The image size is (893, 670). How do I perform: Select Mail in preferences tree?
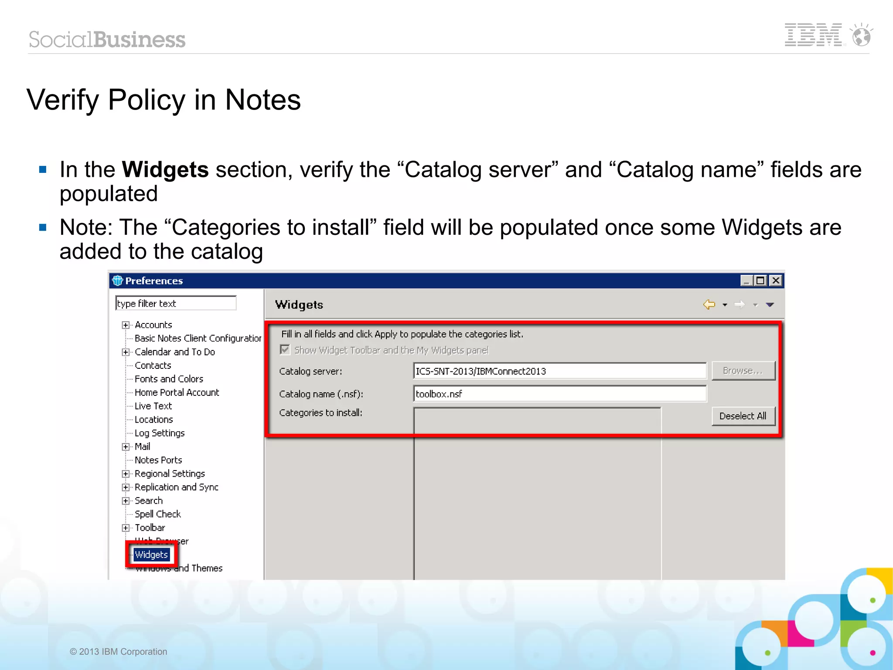click(x=143, y=447)
